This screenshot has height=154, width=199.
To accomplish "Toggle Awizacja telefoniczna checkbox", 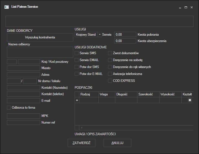I will point(110,74).
